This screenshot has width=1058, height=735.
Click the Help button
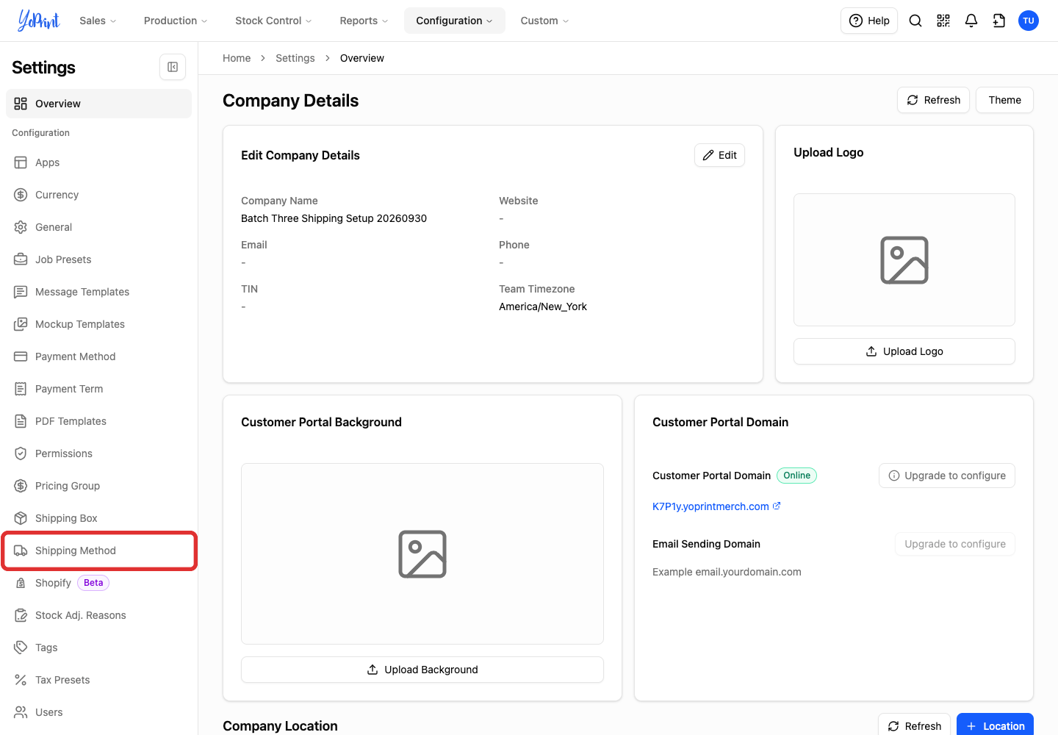(x=869, y=21)
